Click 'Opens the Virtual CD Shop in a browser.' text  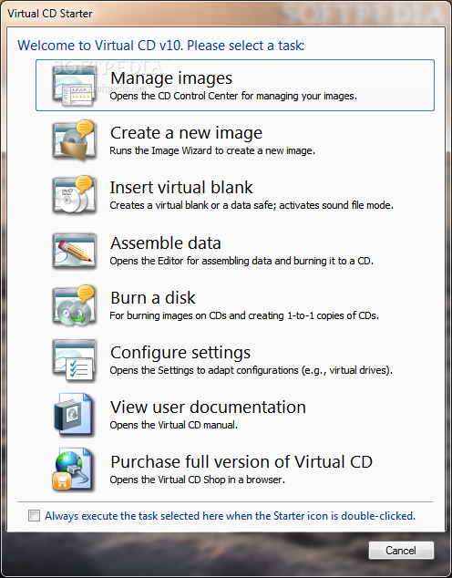click(x=197, y=480)
